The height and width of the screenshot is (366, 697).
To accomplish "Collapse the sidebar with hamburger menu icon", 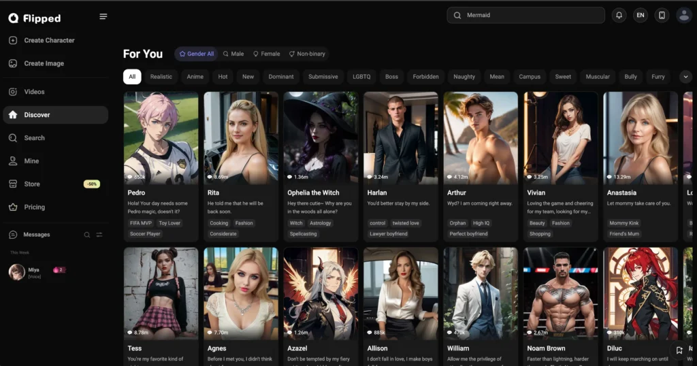I will (x=103, y=16).
